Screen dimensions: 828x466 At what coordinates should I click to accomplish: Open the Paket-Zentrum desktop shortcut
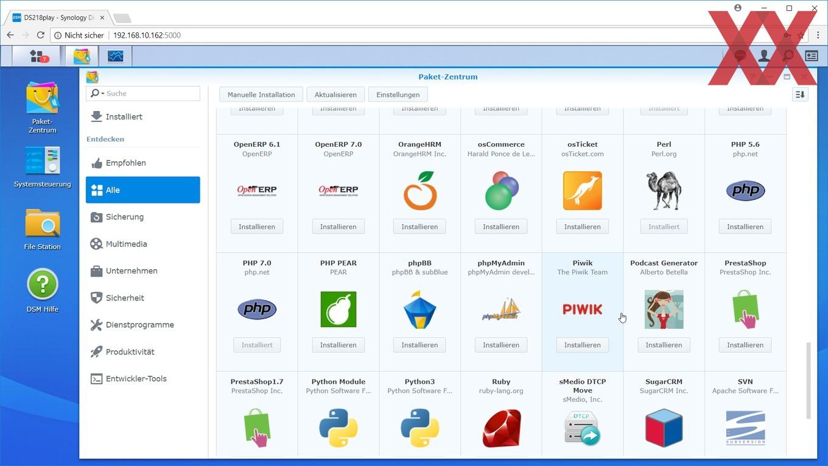42,107
